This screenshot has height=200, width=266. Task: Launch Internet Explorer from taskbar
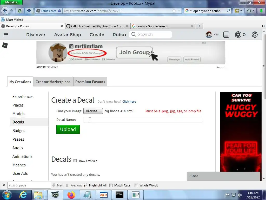(x=23, y=195)
